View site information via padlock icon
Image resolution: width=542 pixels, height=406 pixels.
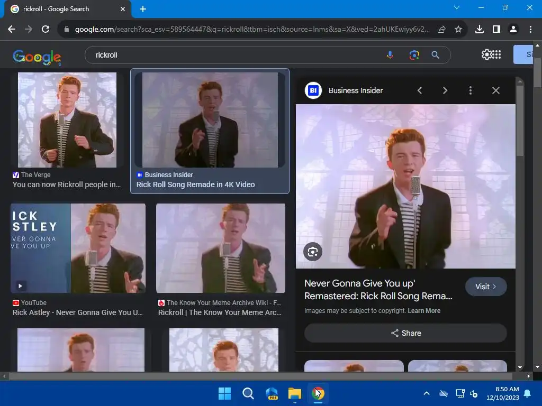[x=66, y=30]
